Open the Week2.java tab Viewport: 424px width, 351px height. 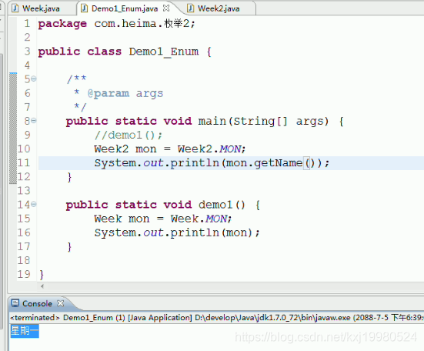point(219,8)
